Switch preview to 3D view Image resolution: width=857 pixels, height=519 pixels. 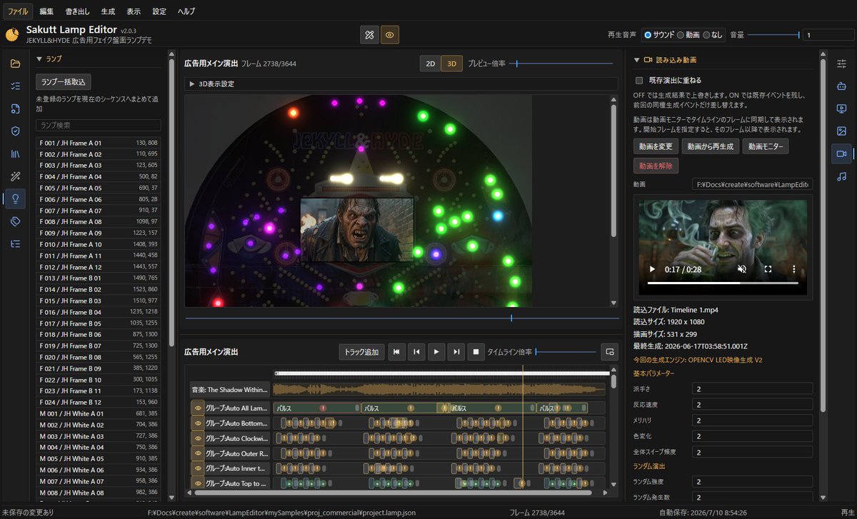(x=451, y=64)
